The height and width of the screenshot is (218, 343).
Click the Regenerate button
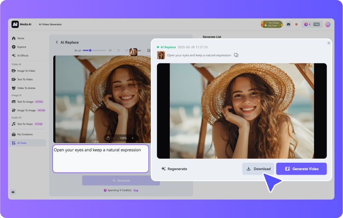(x=174, y=169)
